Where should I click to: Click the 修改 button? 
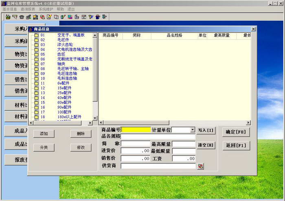point(81,148)
